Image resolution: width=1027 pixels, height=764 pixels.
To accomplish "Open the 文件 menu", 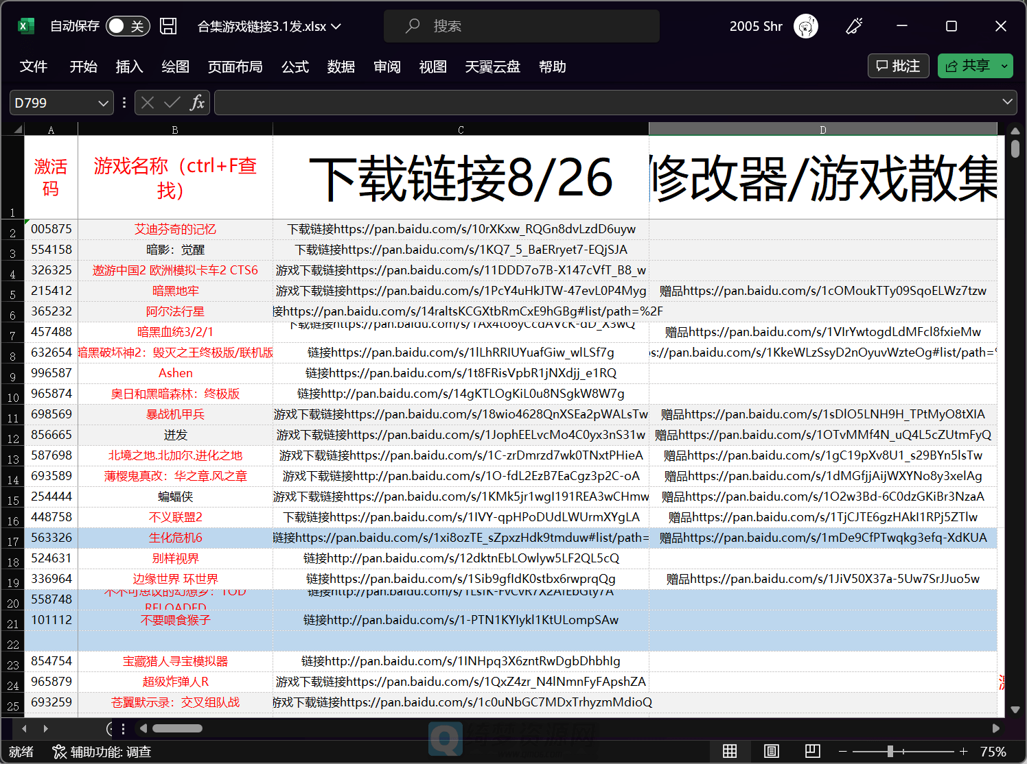I will coord(34,67).
